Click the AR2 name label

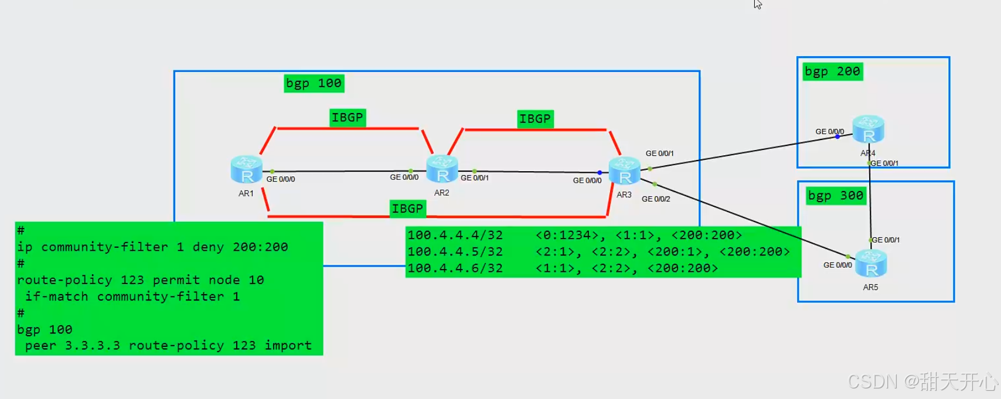442,193
